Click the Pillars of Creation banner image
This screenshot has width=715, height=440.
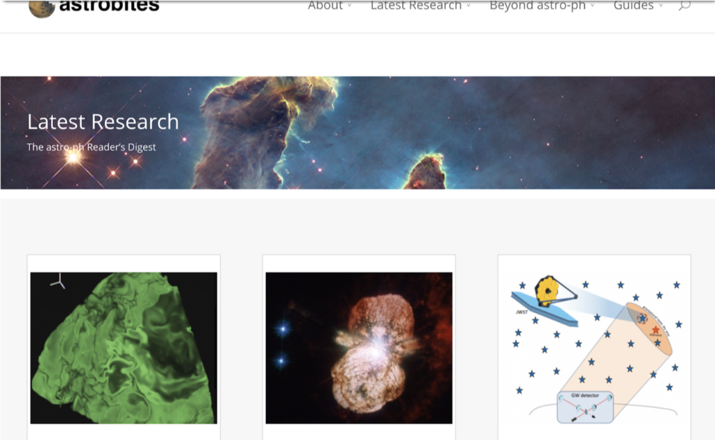357,133
